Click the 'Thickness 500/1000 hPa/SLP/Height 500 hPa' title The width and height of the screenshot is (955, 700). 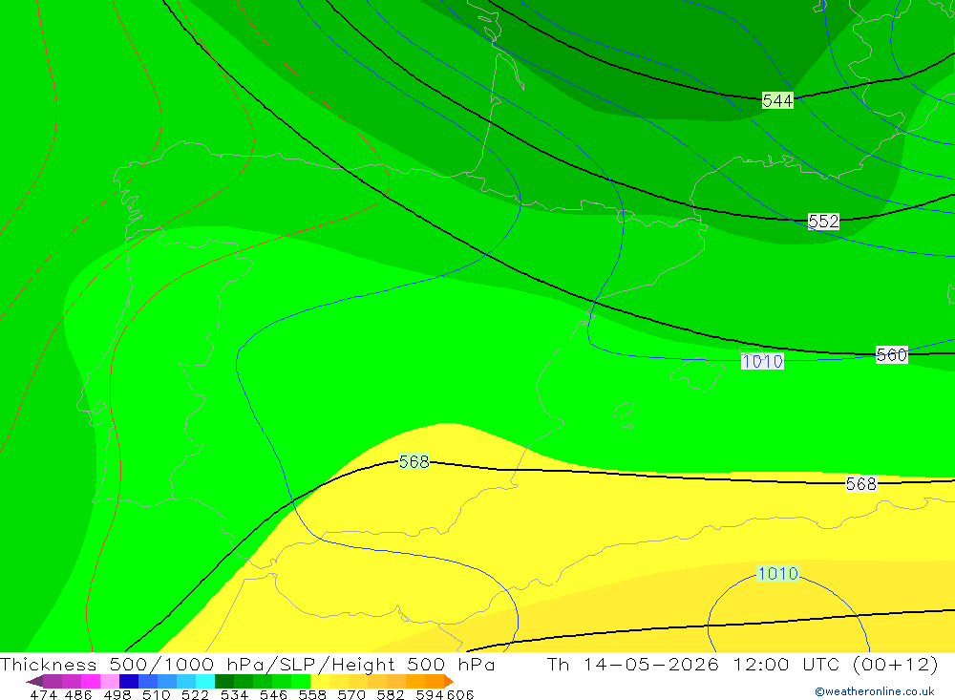pos(247,664)
